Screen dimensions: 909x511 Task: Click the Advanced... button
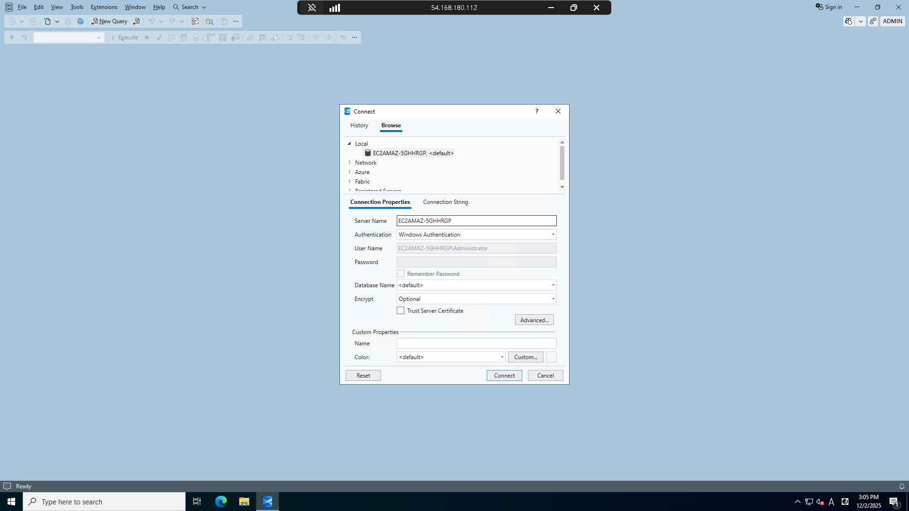[534, 320]
